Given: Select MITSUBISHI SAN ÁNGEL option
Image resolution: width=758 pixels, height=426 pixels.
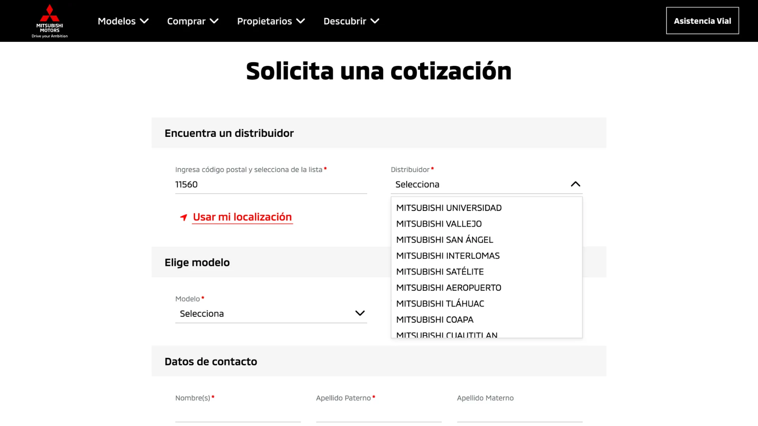Looking at the screenshot, I should 445,240.
